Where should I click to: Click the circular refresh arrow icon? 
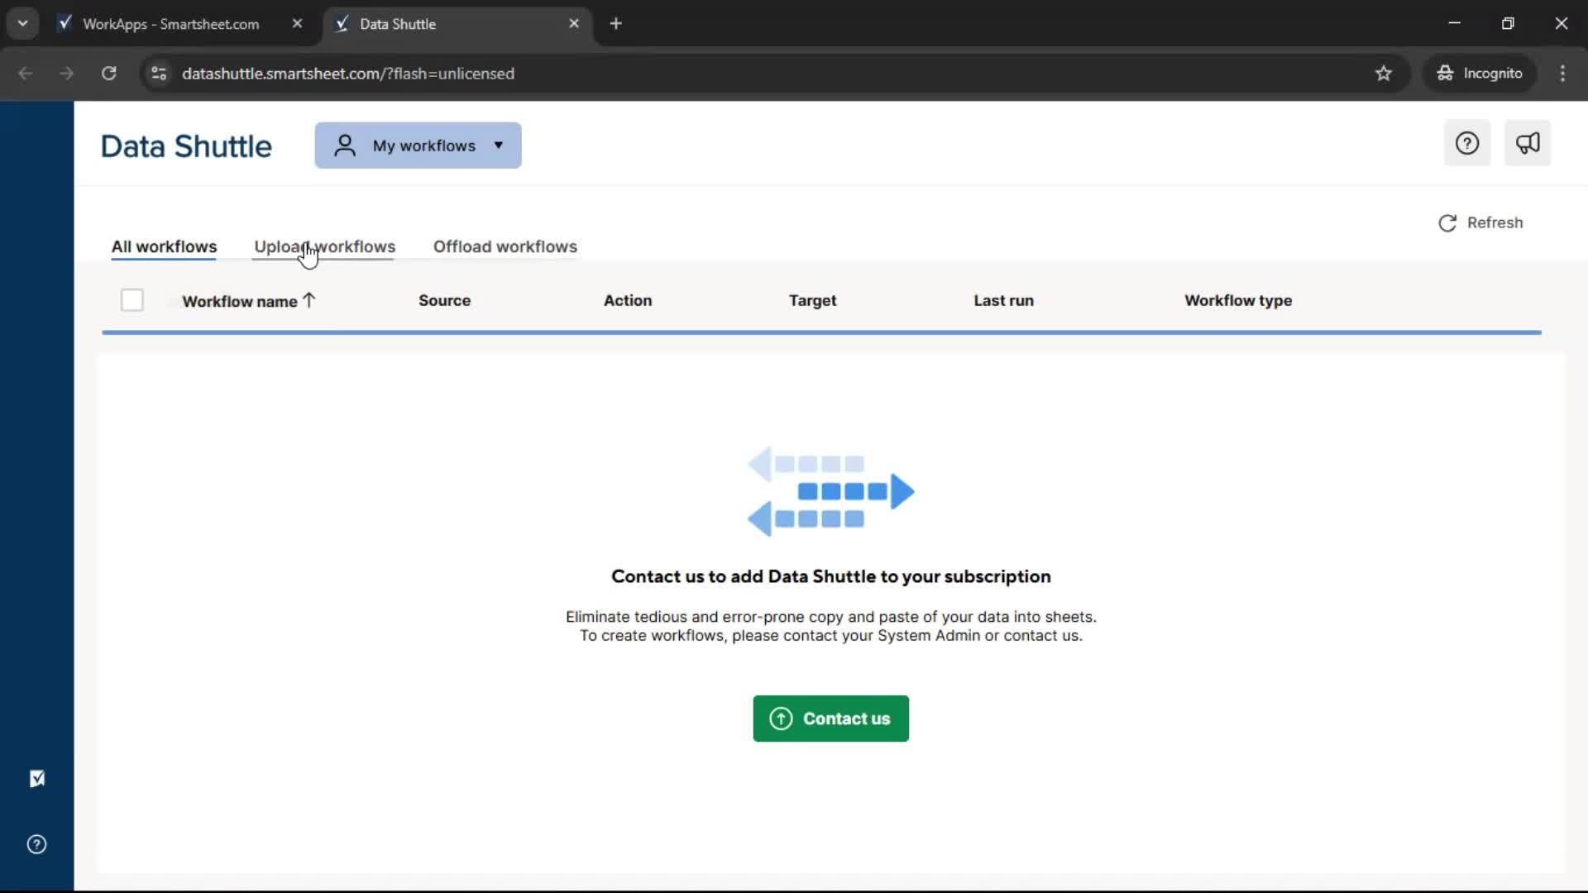click(x=1447, y=222)
